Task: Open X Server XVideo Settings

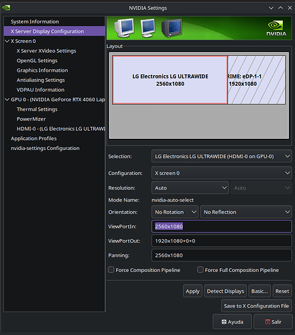Action: tap(46, 51)
